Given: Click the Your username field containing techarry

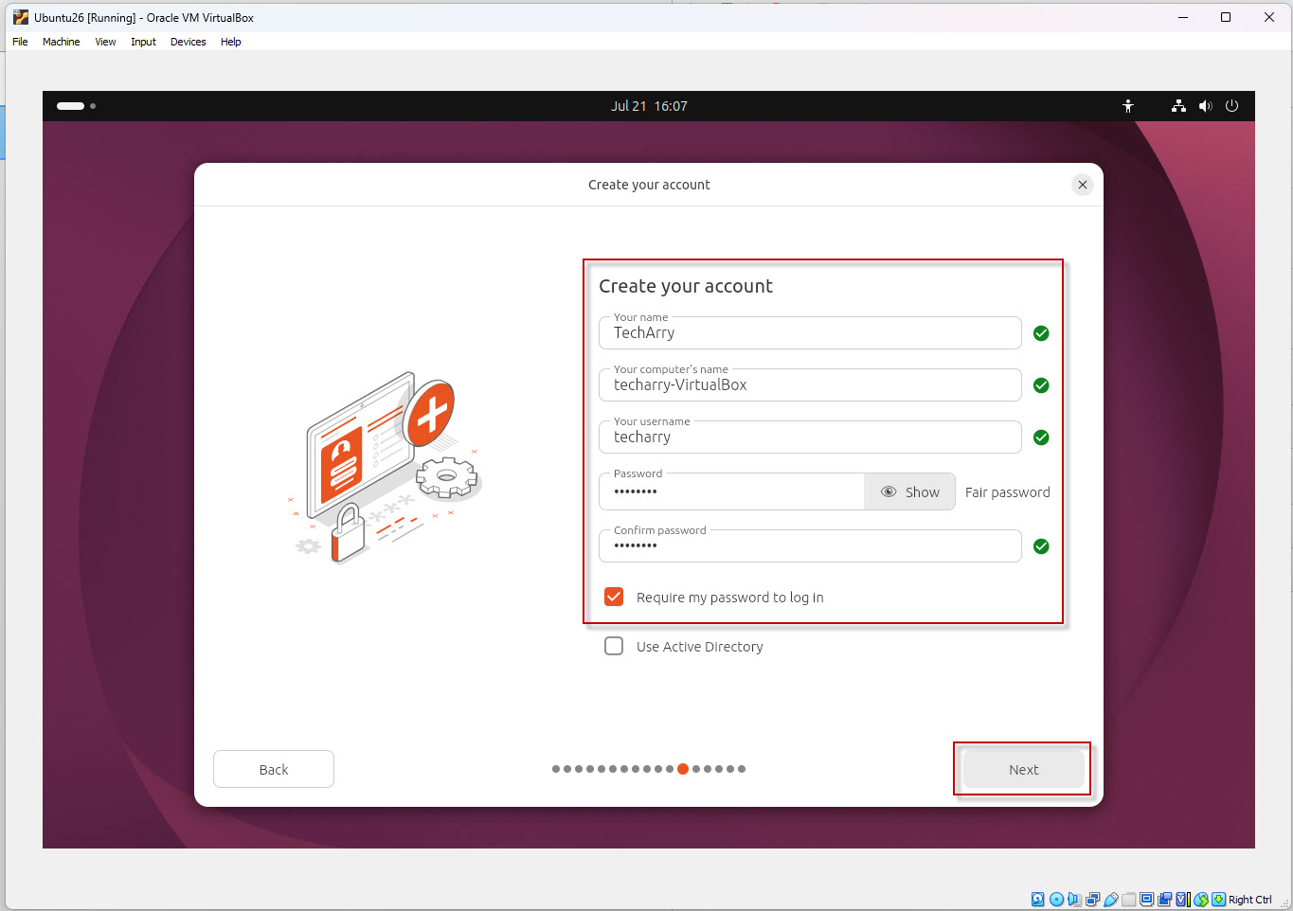Looking at the screenshot, I should [810, 437].
